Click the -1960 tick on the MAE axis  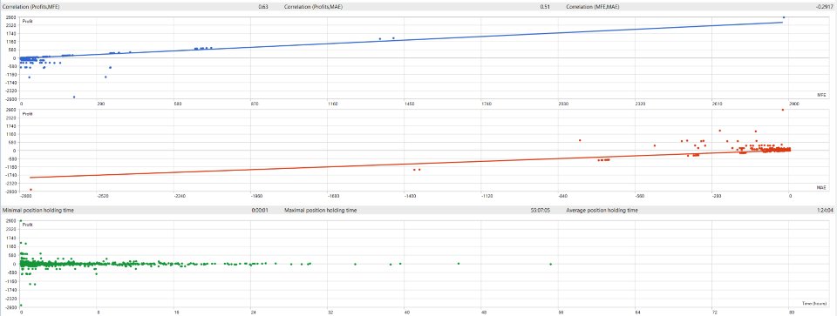click(256, 196)
